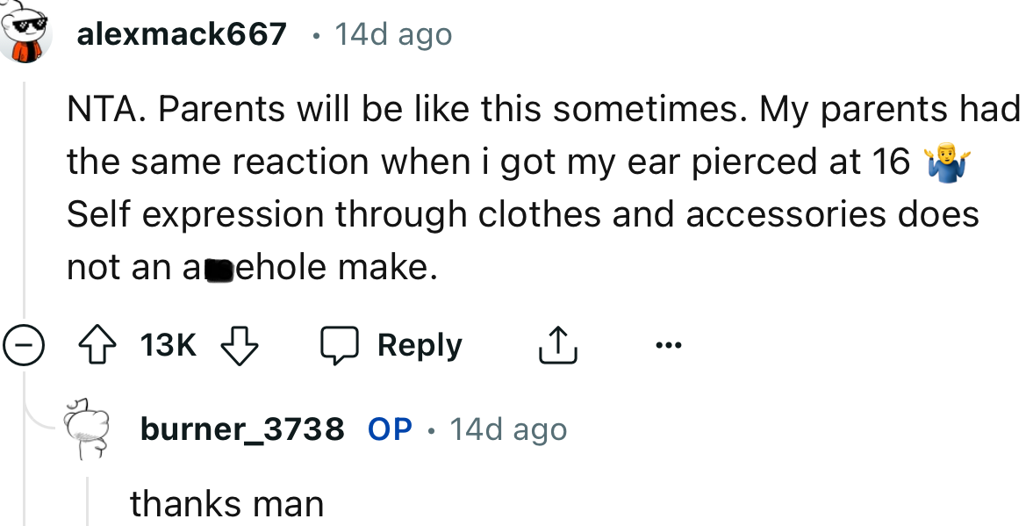Downvote alexmack667's comment
Viewport: 1026px width, 526px height.
pyautogui.click(x=237, y=344)
